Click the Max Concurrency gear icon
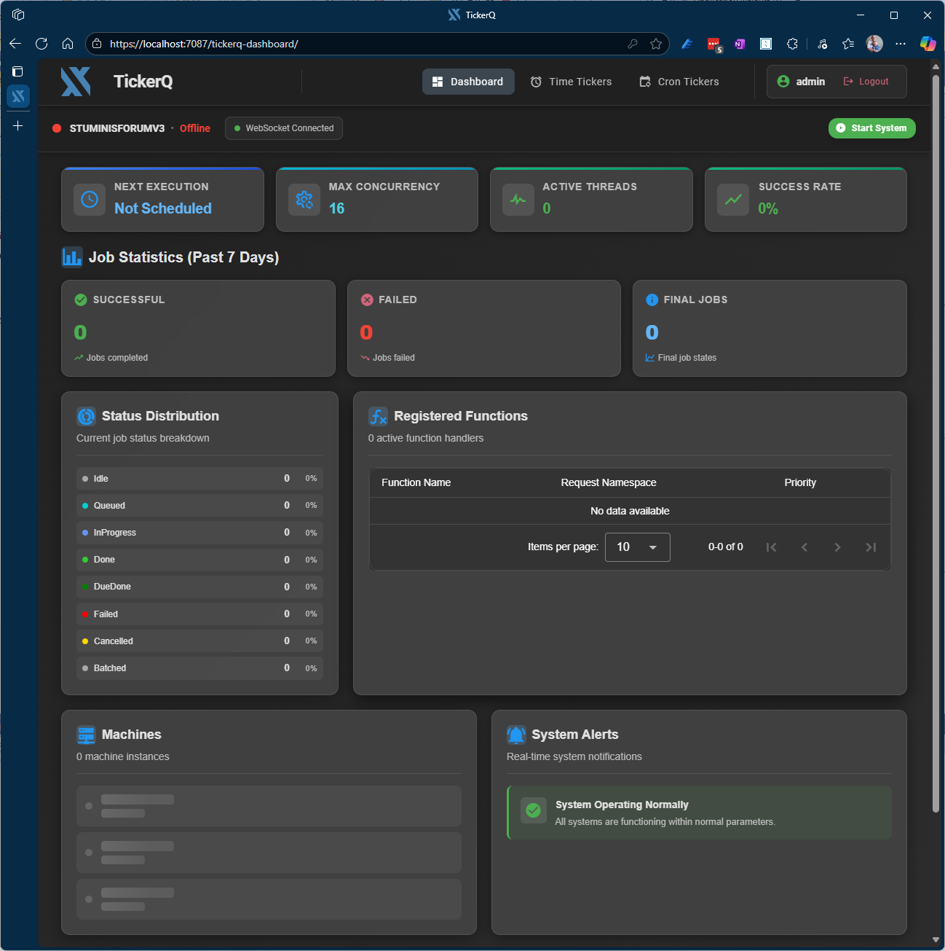 [304, 199]
